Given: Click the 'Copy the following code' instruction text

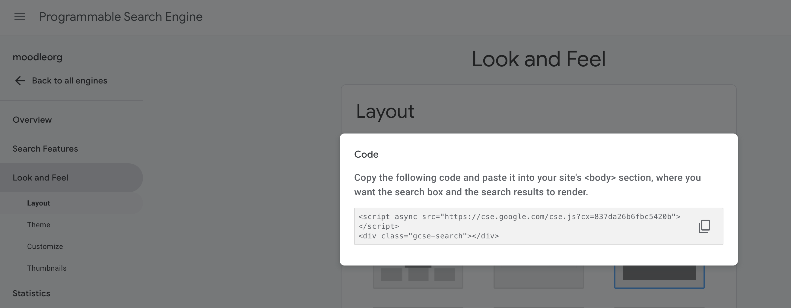Looking at the screenshot, I should point(527,185).
